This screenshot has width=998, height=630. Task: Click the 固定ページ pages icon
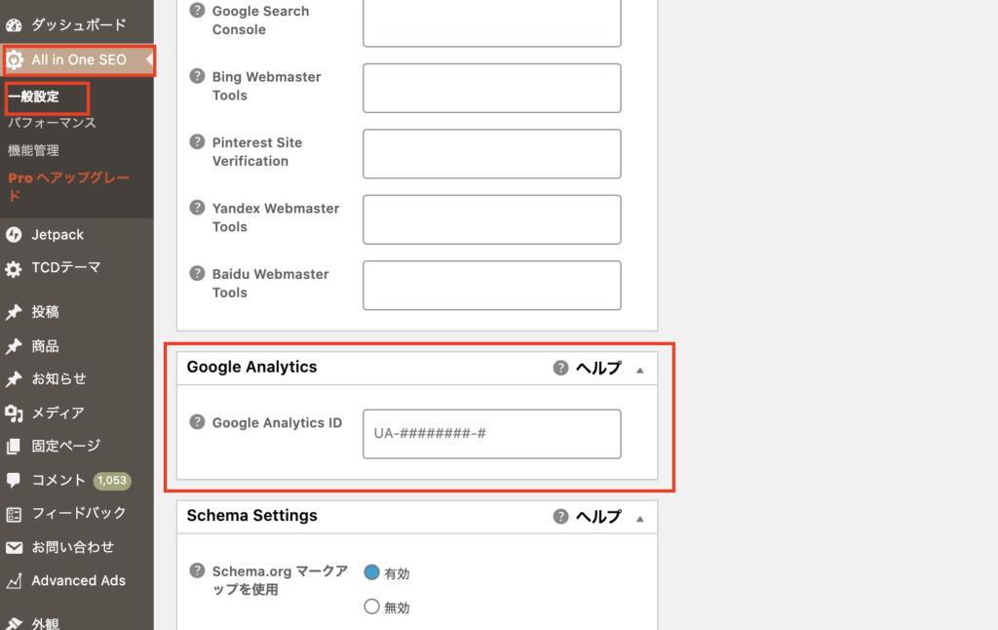pyautogui.click(x=14, y=447)
